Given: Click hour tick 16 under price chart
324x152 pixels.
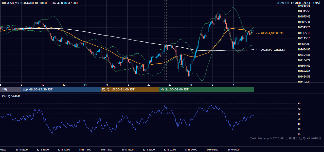Looking at the screenshot, I should [106, 85].
